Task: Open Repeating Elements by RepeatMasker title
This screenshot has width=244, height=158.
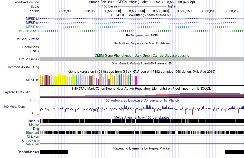Action: (x=142, y=148)
